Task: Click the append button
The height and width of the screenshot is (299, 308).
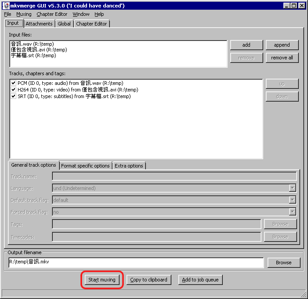Action: (x=282, y=45)
